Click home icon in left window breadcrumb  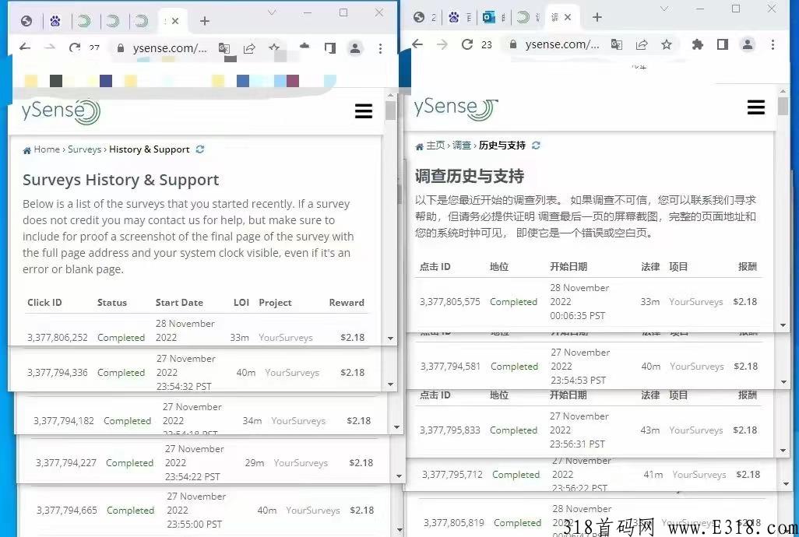(27, 150)
